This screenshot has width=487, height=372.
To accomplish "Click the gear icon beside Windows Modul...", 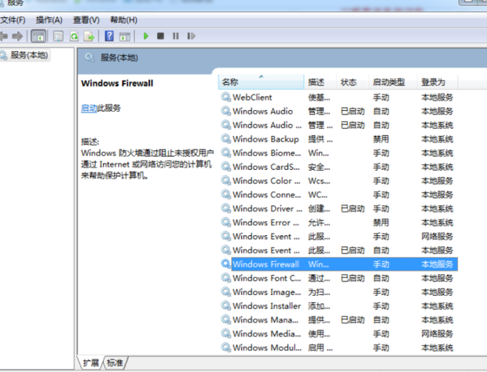I will click(225, 348).
